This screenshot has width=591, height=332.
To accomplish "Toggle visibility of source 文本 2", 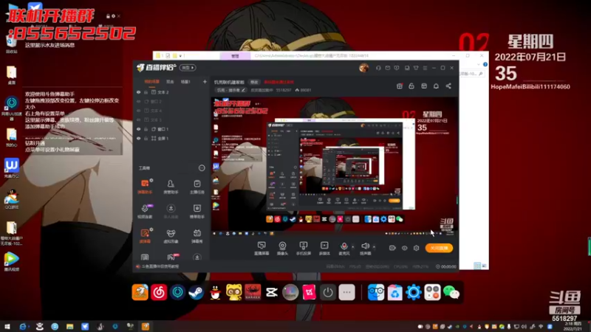I will coord(139,92).
